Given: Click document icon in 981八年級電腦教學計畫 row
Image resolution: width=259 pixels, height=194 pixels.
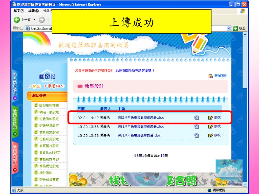Looking at the screenshot, I should pos(196,135).
